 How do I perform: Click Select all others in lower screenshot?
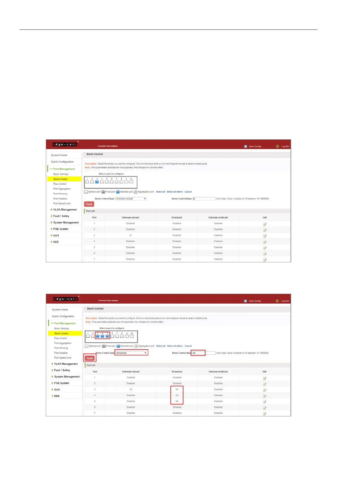click(175, 346)
